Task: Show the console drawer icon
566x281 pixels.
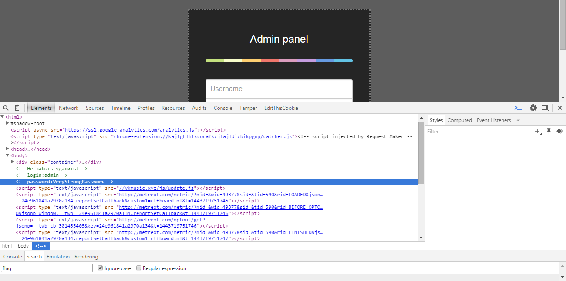Action: pyautogui.click(x=518, y=108)
